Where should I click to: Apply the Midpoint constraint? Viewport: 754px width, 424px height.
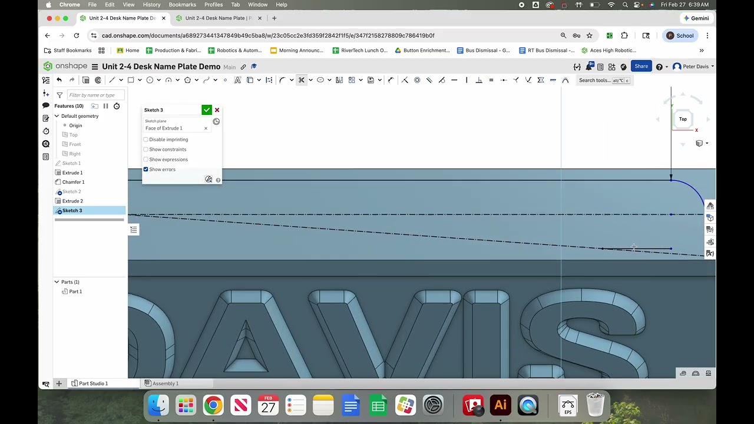504,80
